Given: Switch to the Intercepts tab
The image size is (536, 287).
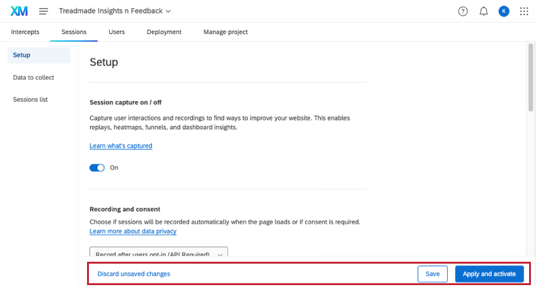Looking at the screenshot, I should click(x=25, y=32).
